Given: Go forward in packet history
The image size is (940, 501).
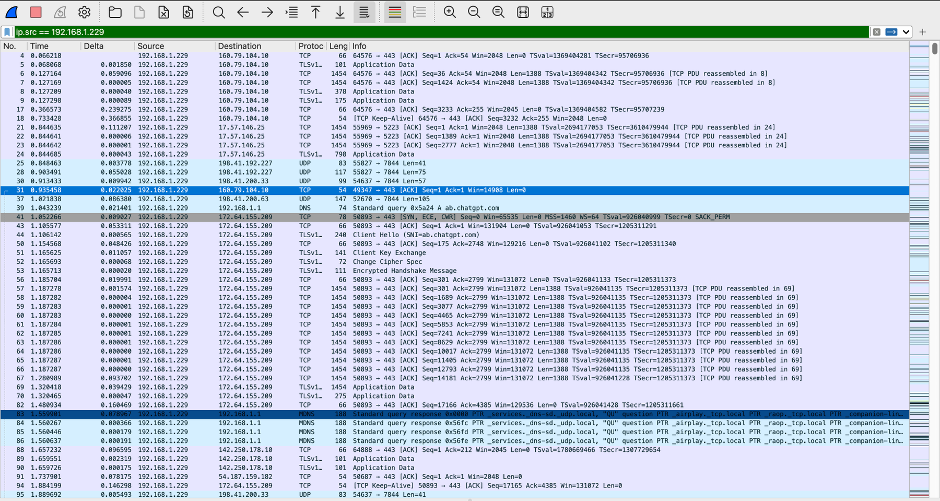Looking at the screenshot, I should tap(267, 12).
